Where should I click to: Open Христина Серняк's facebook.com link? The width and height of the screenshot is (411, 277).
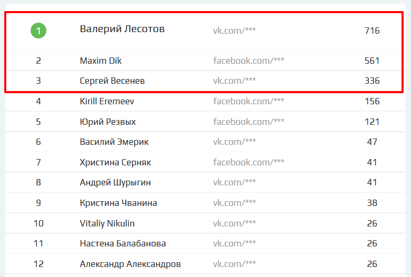pyautogui.click(x=249, y=162)
